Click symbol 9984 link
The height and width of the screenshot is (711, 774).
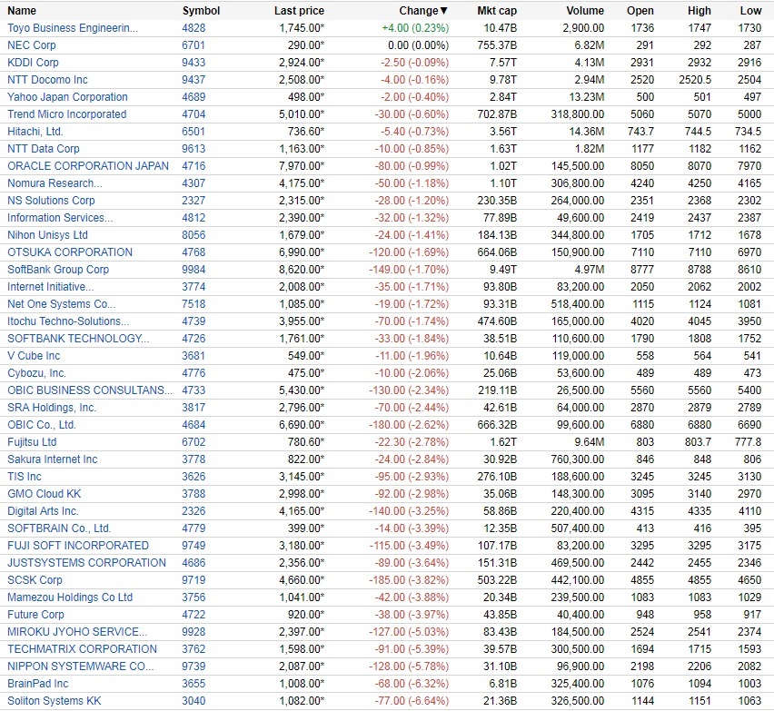tap(193, 270)
